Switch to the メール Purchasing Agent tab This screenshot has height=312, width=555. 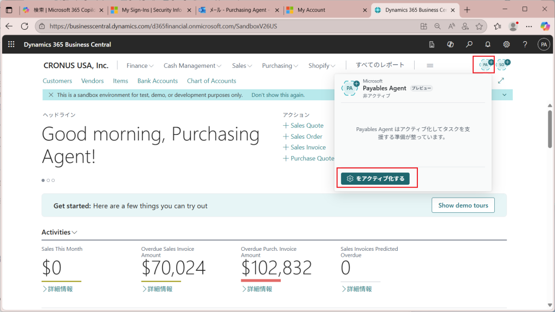click(x=239, y=10)
